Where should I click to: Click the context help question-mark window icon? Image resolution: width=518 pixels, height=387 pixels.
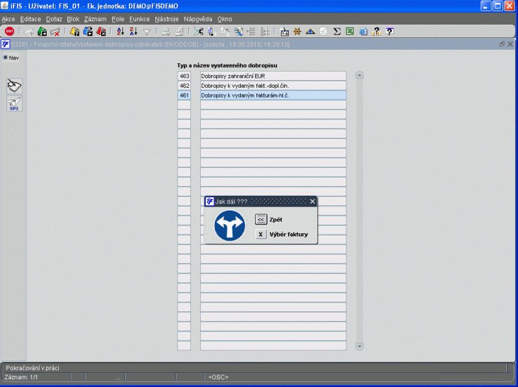(x=390, y=31)
